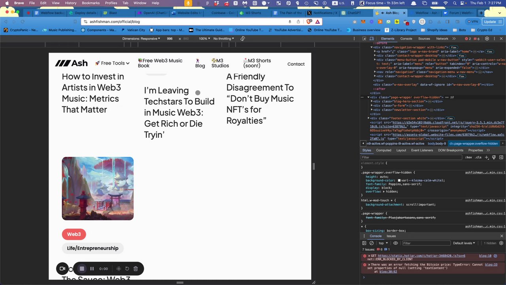The image size is (506, 285).
Task: Switch to the Console tab in DevTools
Action: pyautogui.click(x=406, y=38)
